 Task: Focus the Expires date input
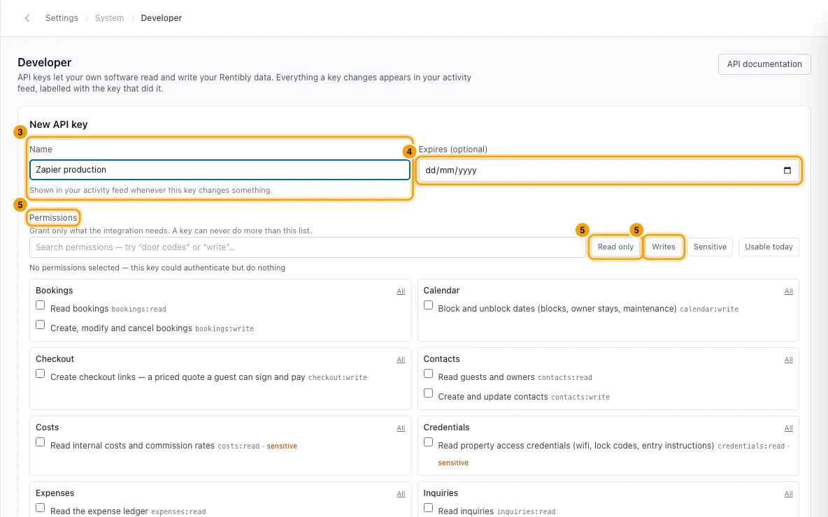click(x=608, y=170)
